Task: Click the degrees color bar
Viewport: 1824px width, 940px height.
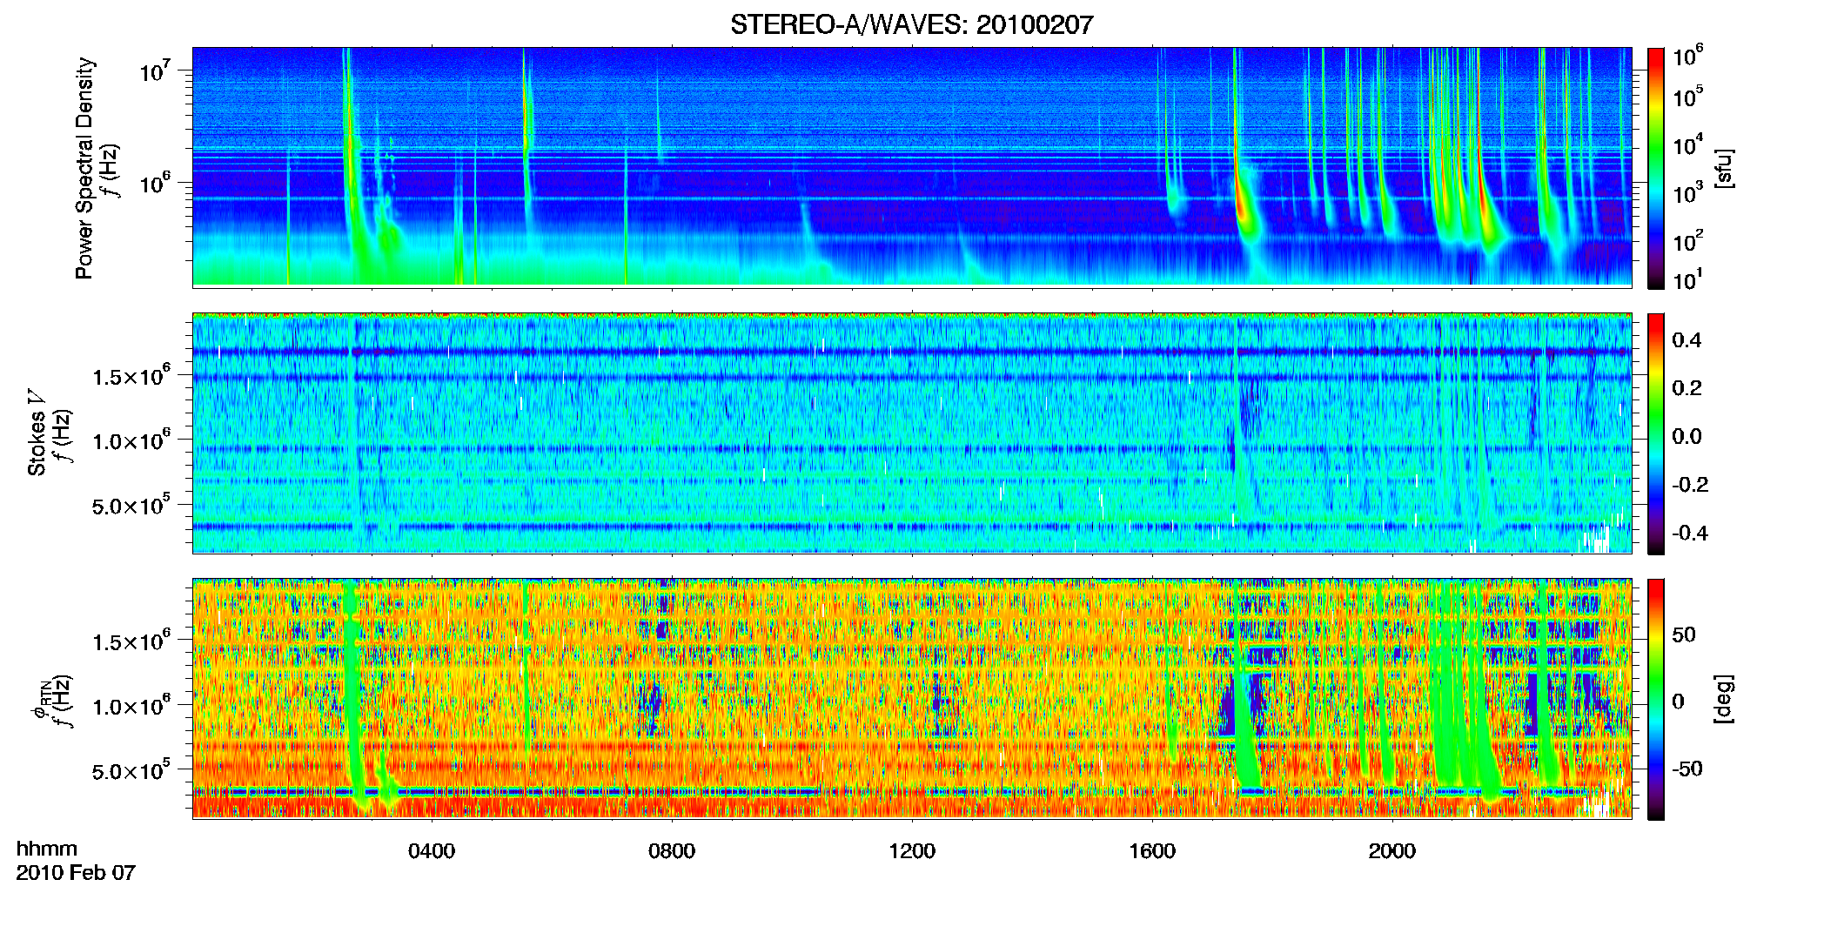Action: [x=1655, y=699]
